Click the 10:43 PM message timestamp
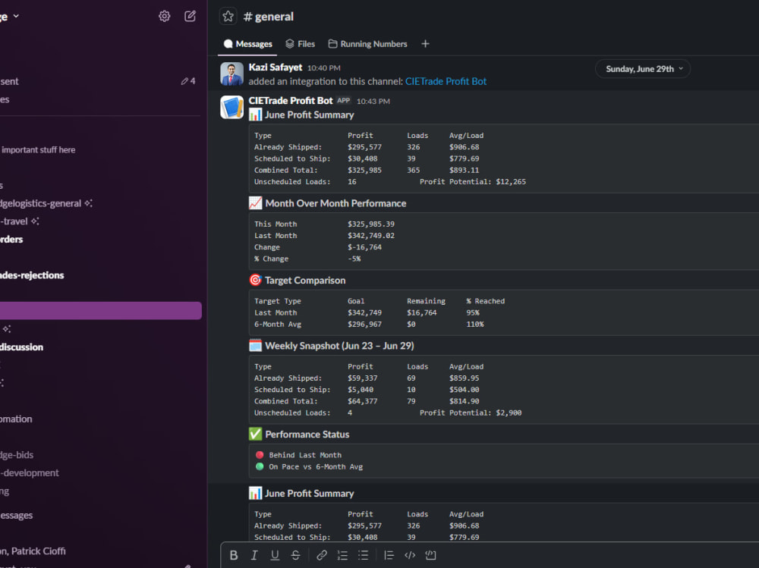The width and height of the screenshot is (759, 568). point(373,101)
